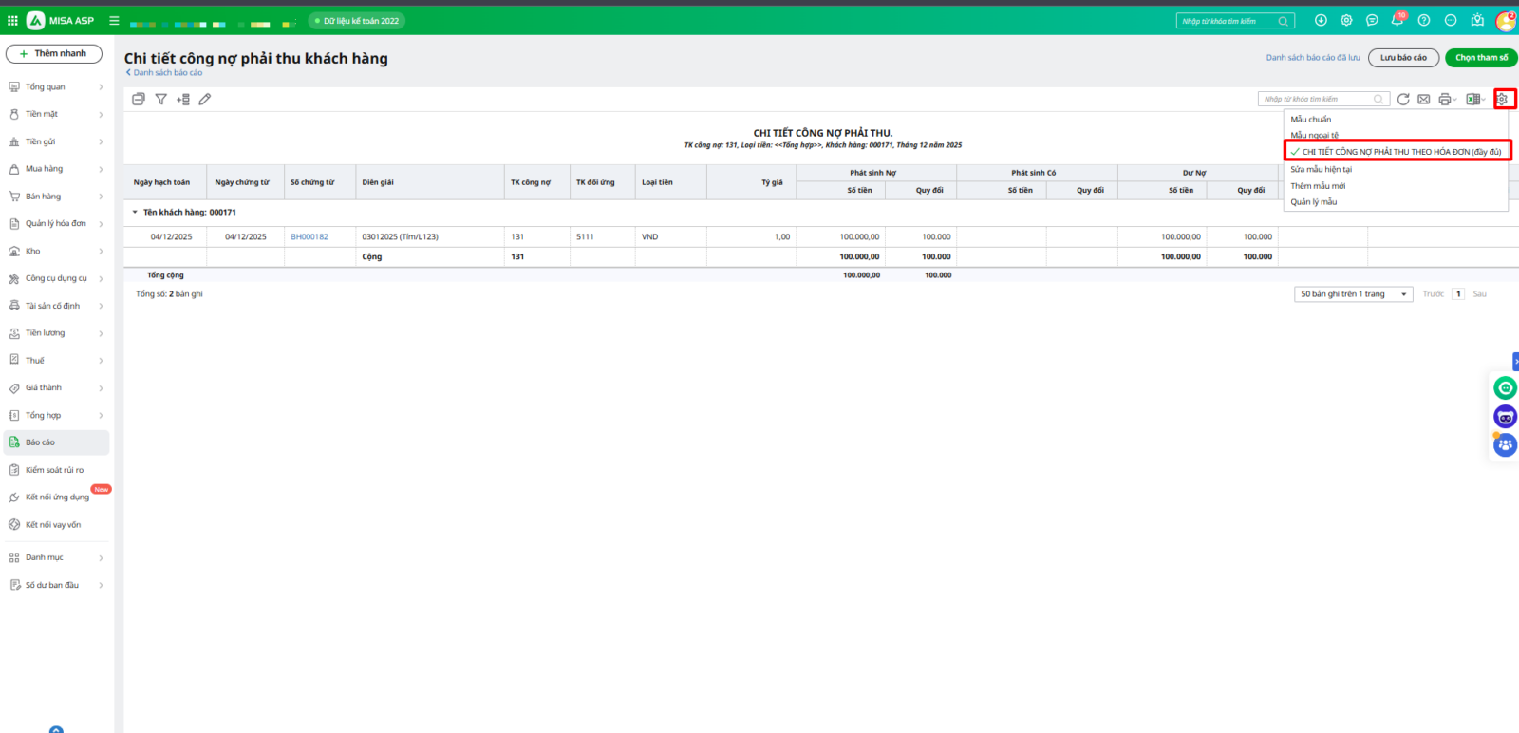The height and width of the screenshot is (733, 1519).
Task: Click the pencil edit icon in report toolbar
Action: point(204,99)
